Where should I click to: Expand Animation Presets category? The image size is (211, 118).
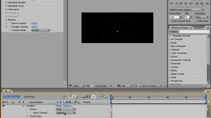click(x=169, y=36)
